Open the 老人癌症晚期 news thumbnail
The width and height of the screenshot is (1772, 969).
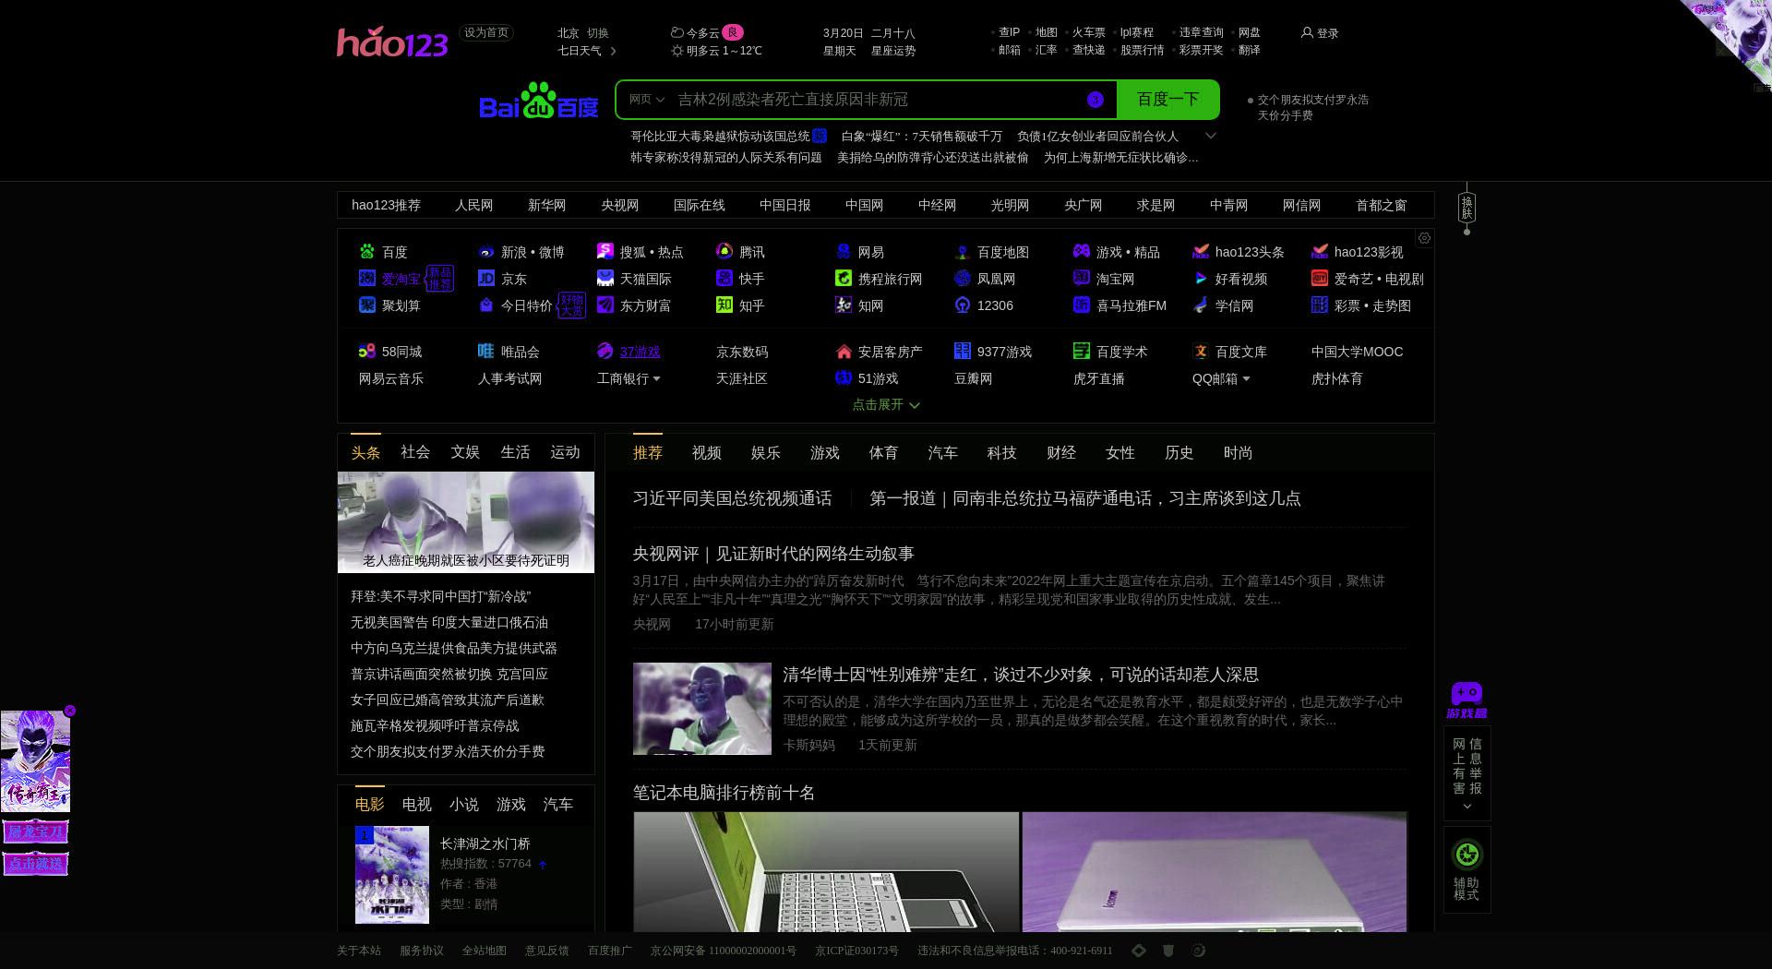pos(466,522)
